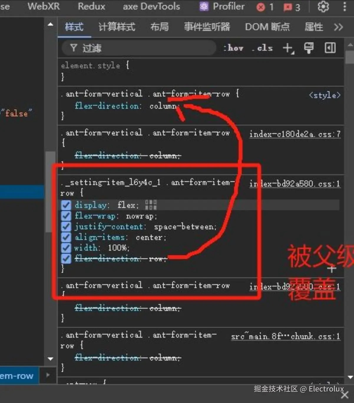Open DevTools settings gear

coord(323,6)
